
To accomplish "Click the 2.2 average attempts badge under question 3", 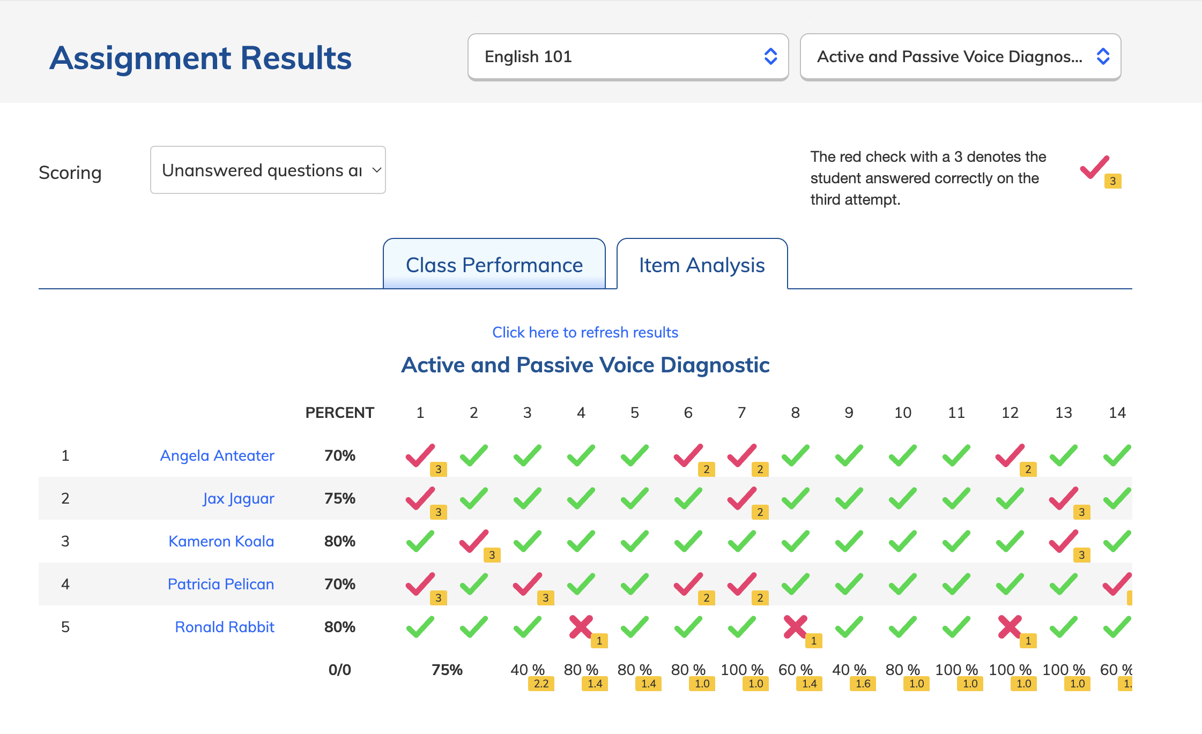I will coord(541,684).
